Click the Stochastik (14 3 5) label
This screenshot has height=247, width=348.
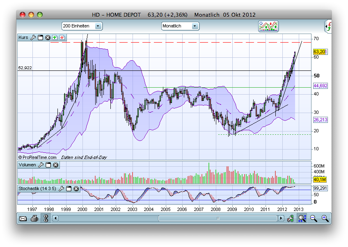tap(37, 189)
